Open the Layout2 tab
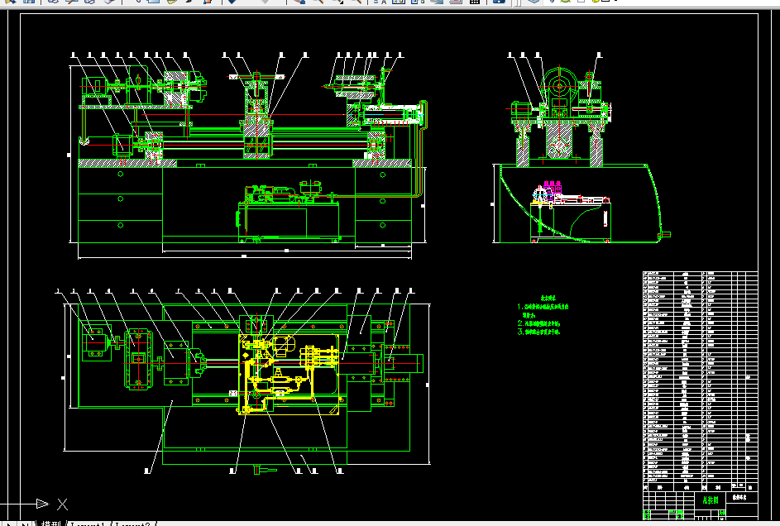The image size is (780, 526). (x=132, y=524)
